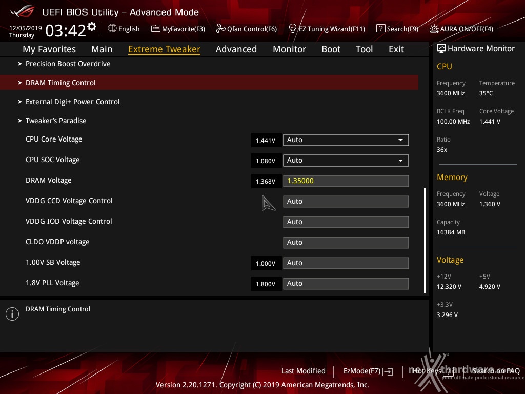The width and height of the screenshot is (525, 394).
Task: Open CPU SOC Voltage dropdown
Action: [x=346, y=161]
